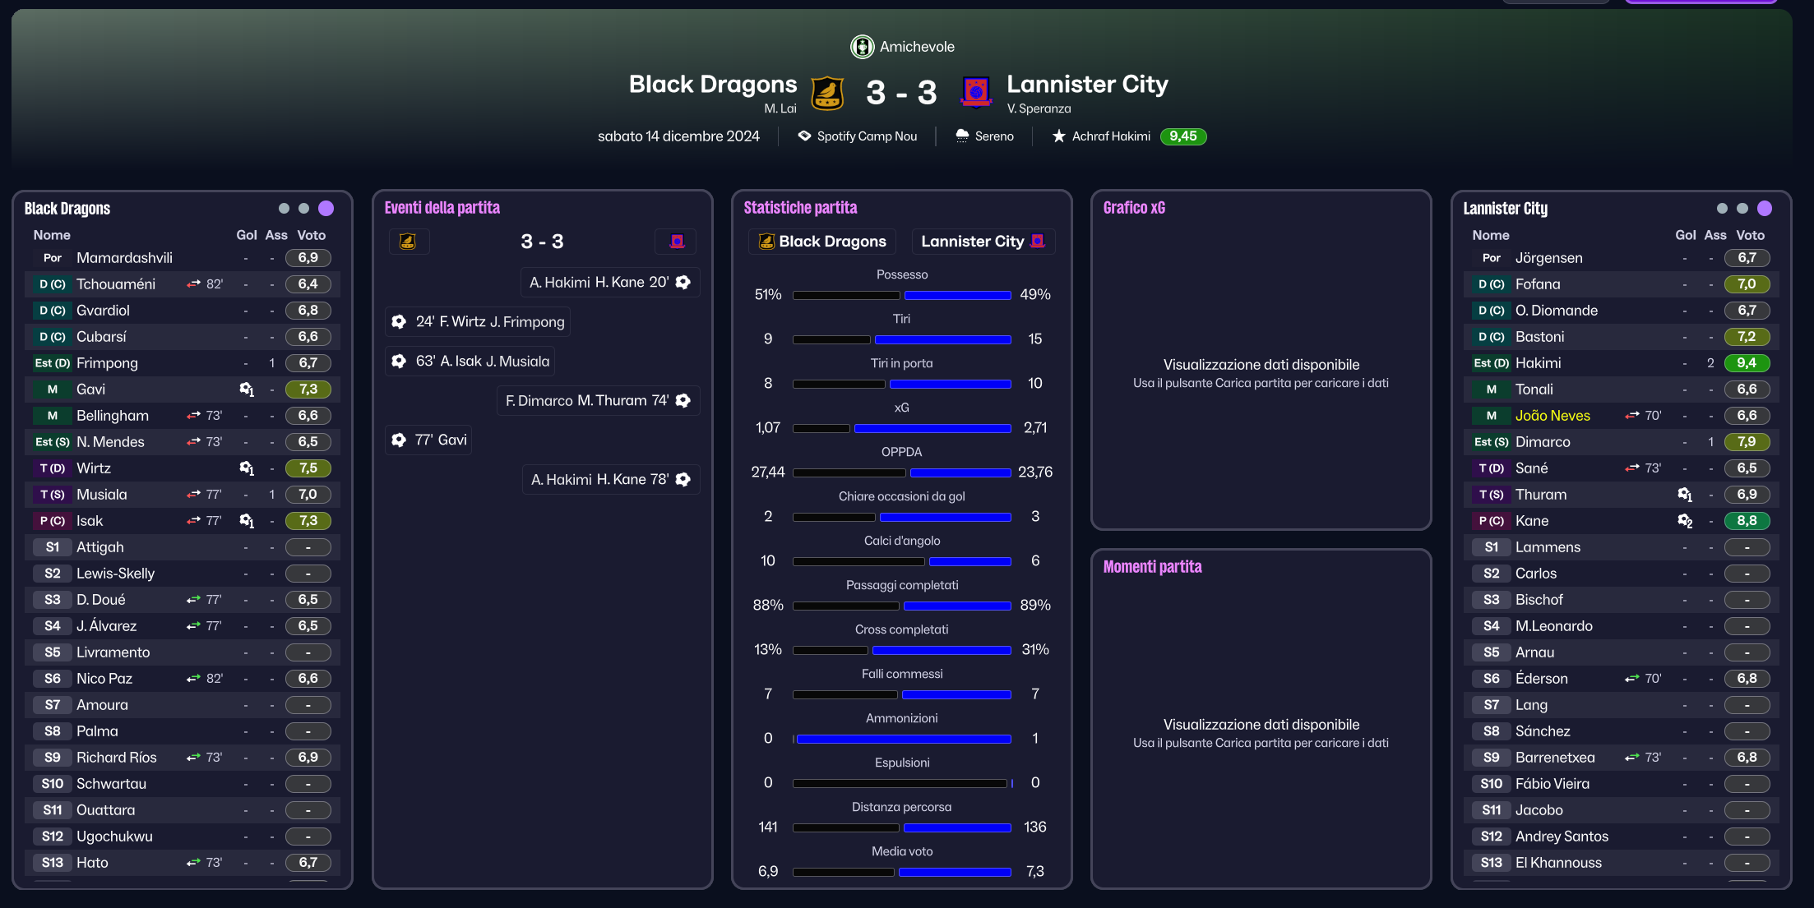Click the star icon beside Achraf Hakimi

coord(1059,136)
